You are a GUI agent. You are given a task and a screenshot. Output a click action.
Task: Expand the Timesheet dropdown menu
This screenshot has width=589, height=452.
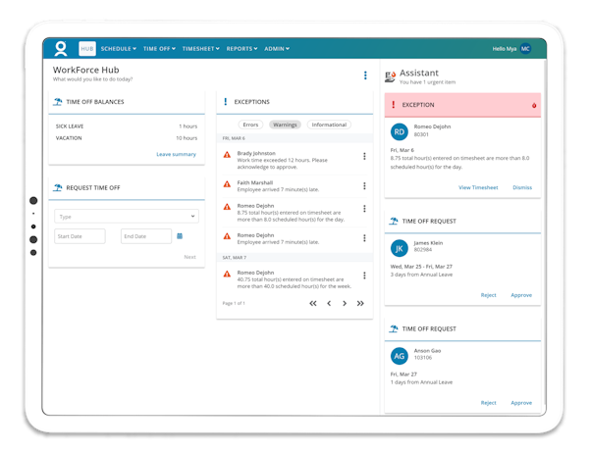click(200, 49)
